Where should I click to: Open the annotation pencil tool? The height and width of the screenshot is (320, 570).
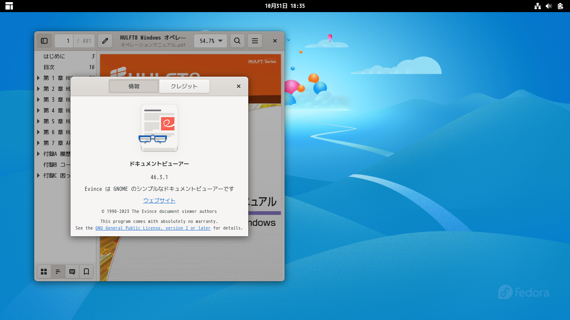click(105, 41)
